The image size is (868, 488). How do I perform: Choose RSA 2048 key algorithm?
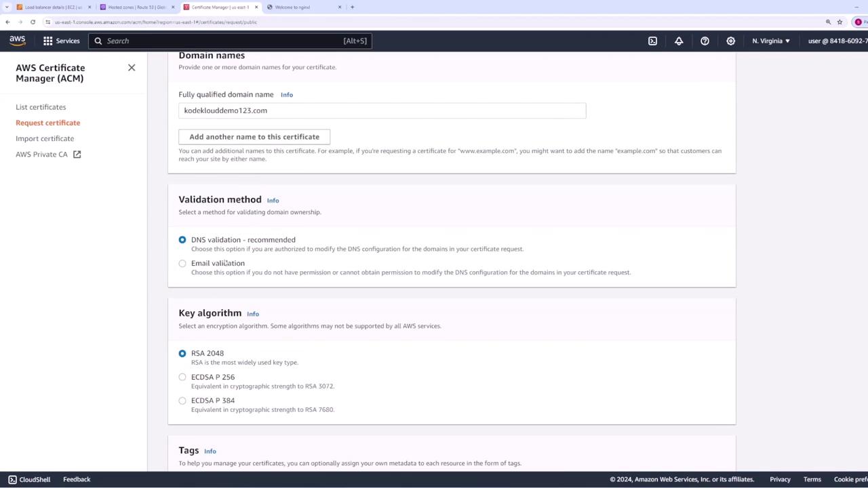pos(182,354)
